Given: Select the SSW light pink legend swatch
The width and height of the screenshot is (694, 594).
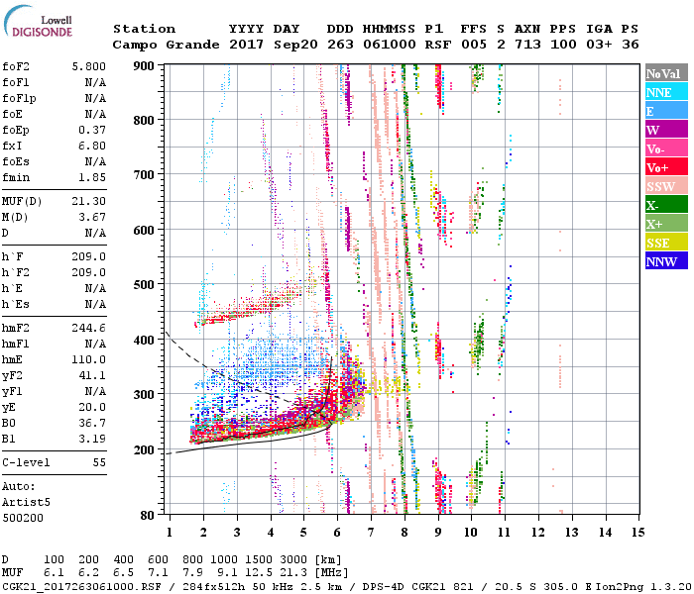Looking at the screenshot, I should coord(664,186).
